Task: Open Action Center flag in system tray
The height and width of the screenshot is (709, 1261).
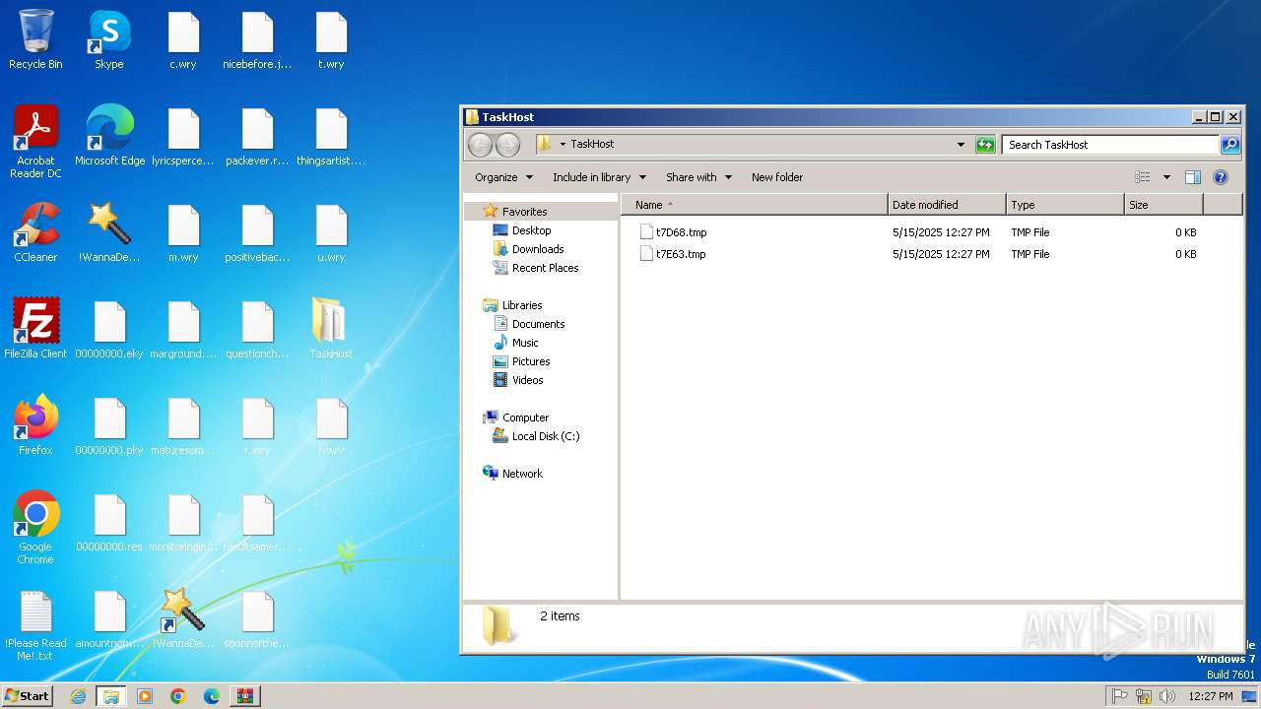Action: point(1119,696)
